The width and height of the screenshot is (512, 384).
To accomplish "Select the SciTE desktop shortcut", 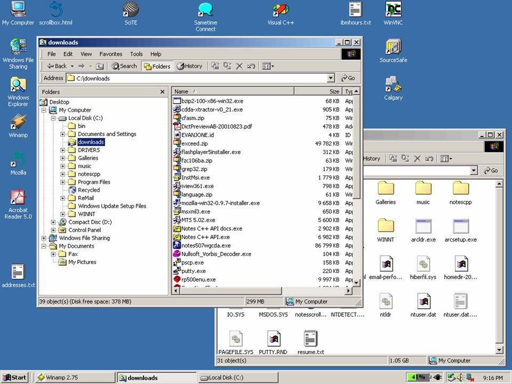I will coord(131,13).
